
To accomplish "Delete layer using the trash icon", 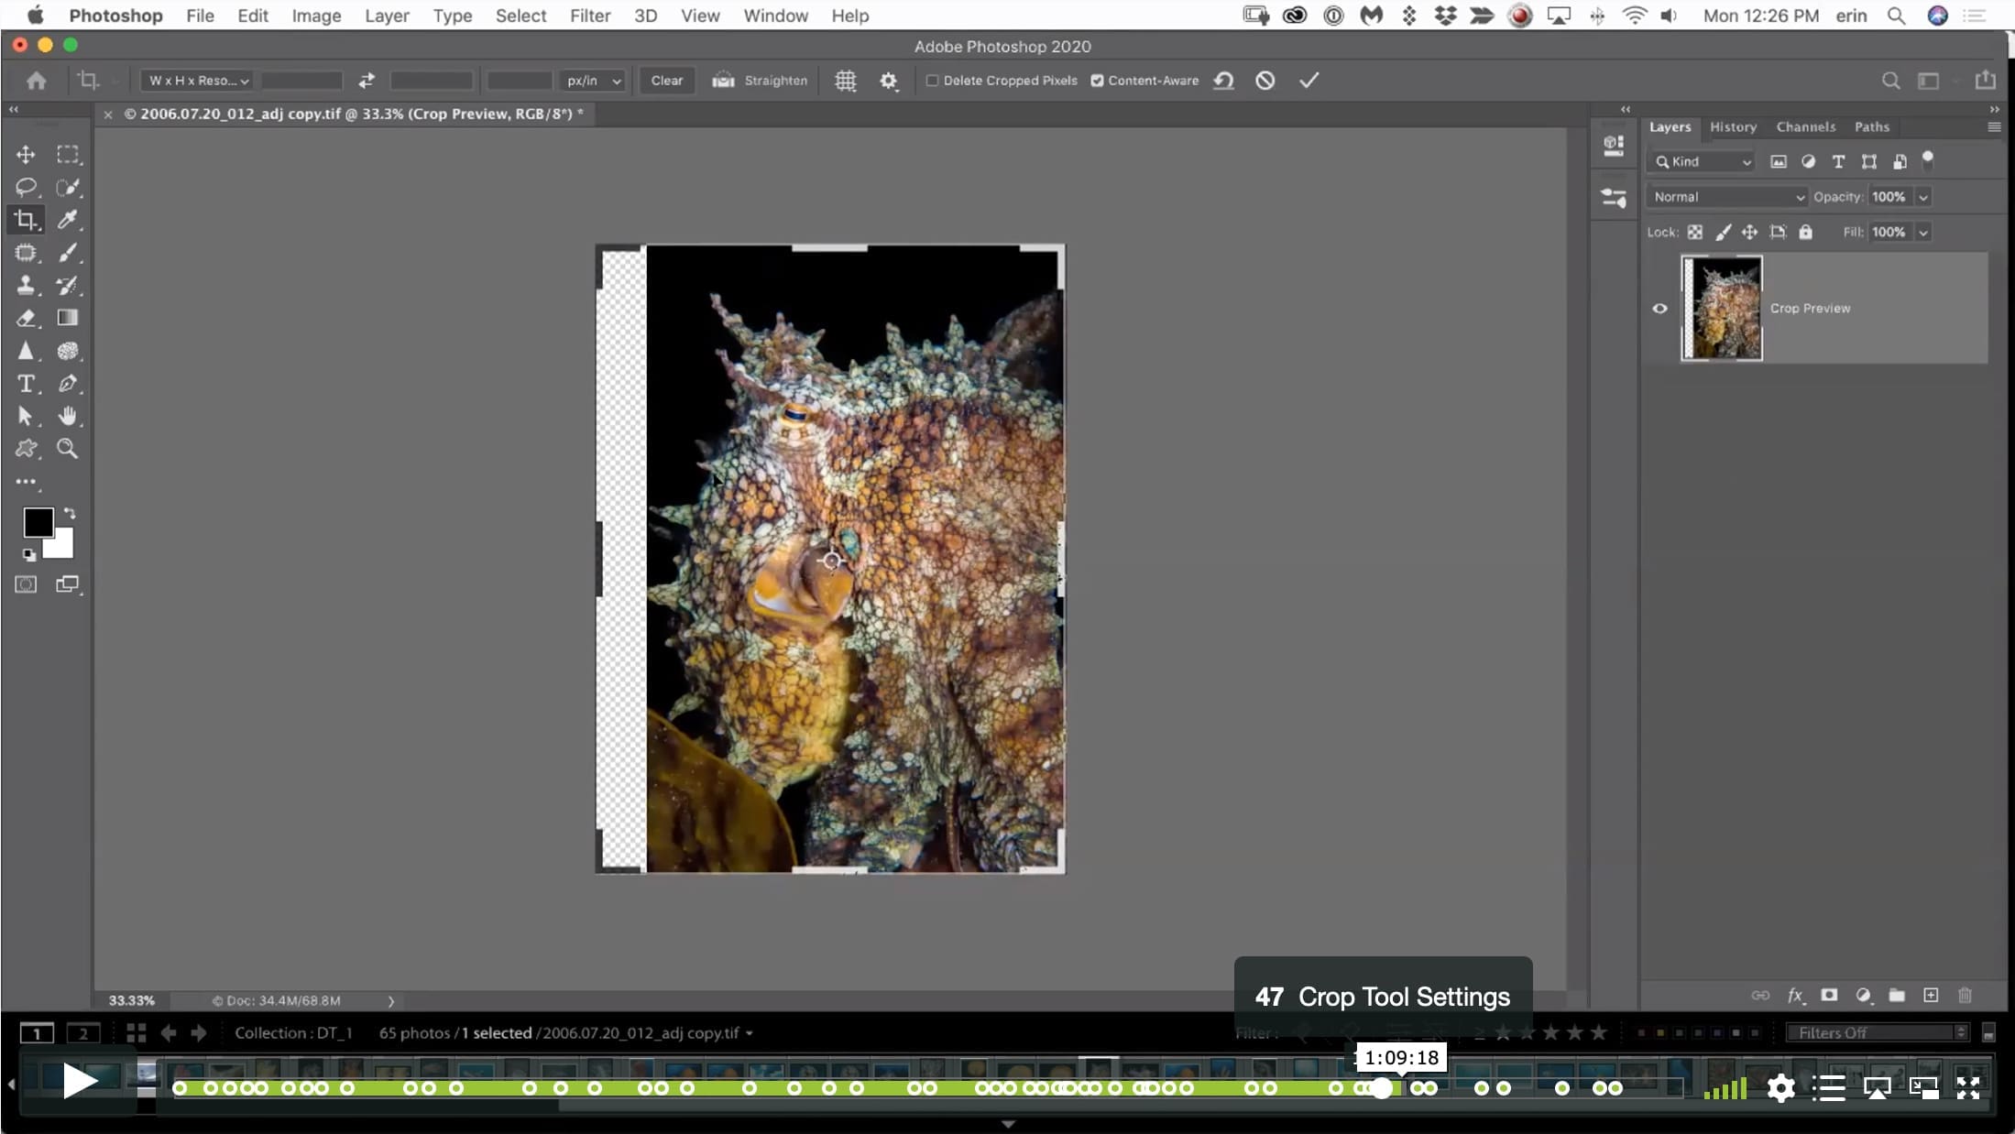I will (x=1965, y=996).
